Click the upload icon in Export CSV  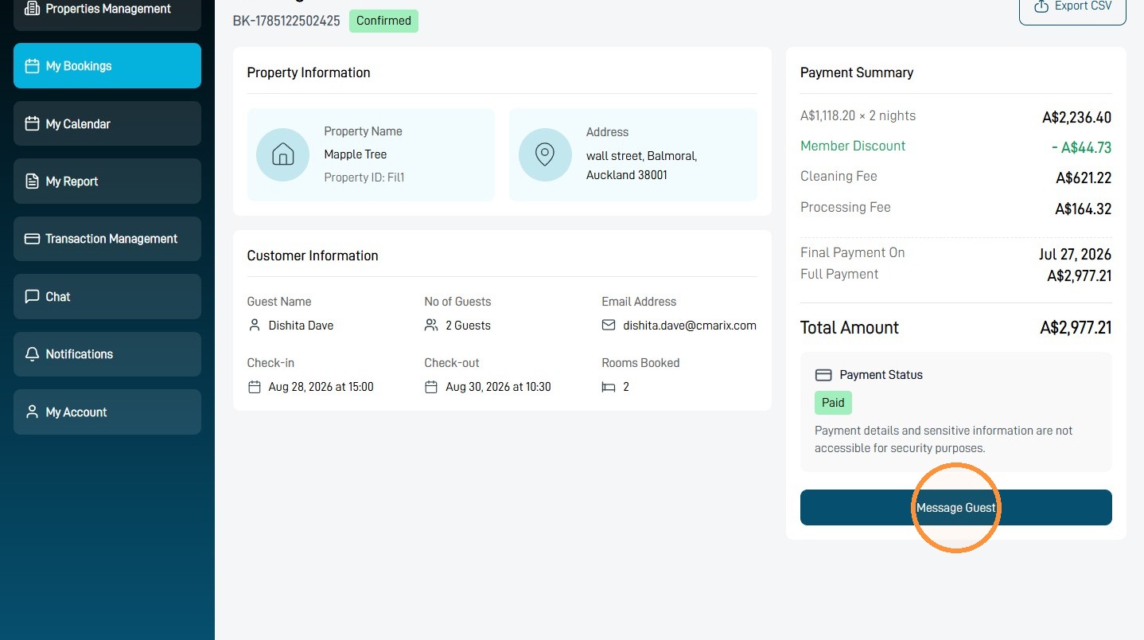1041,6
